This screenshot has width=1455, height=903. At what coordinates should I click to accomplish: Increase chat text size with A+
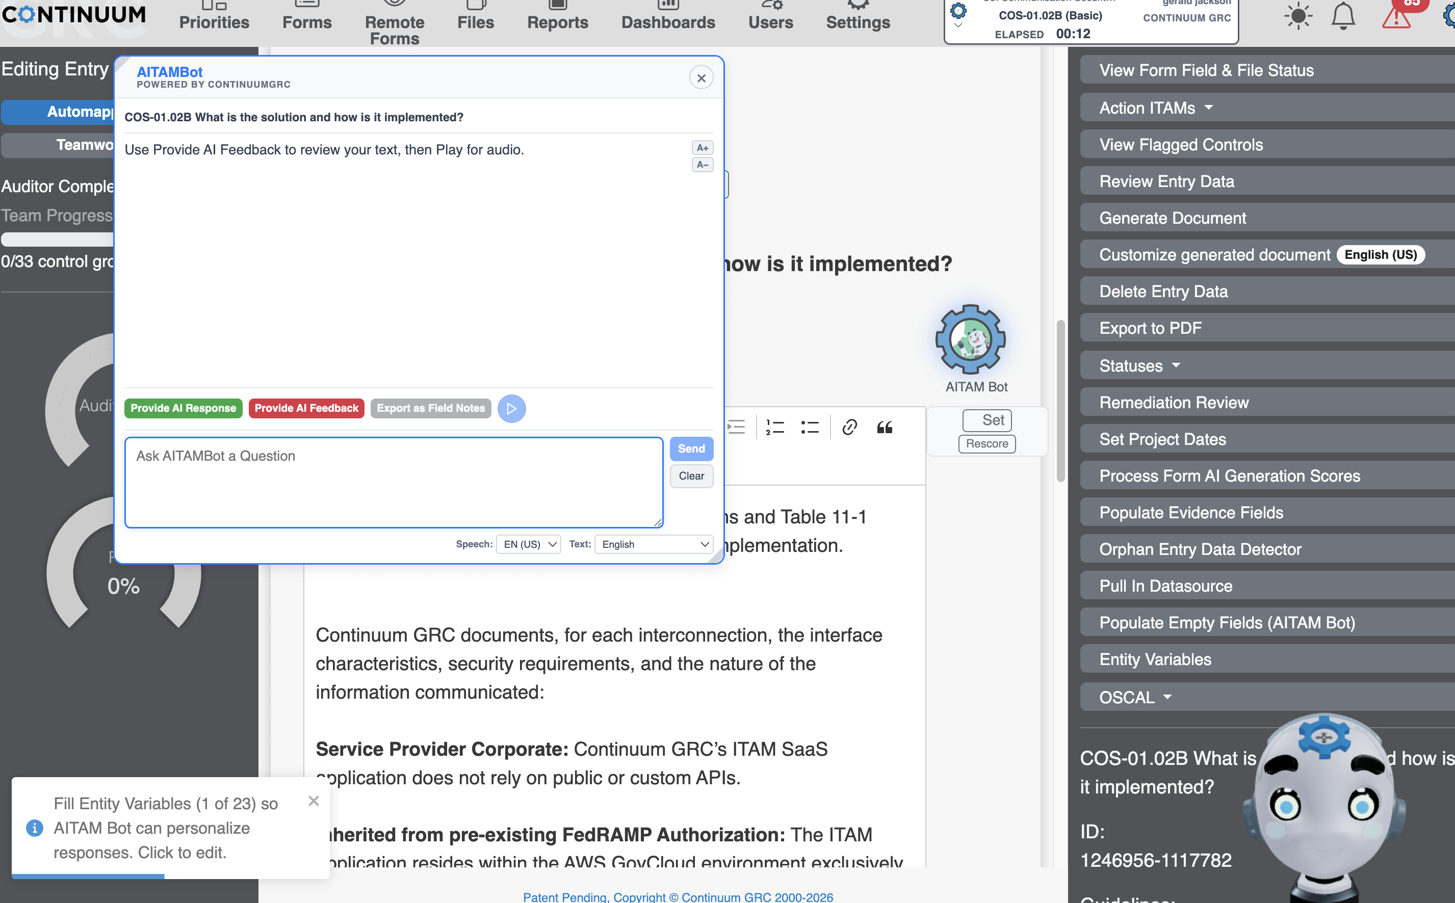703,147
